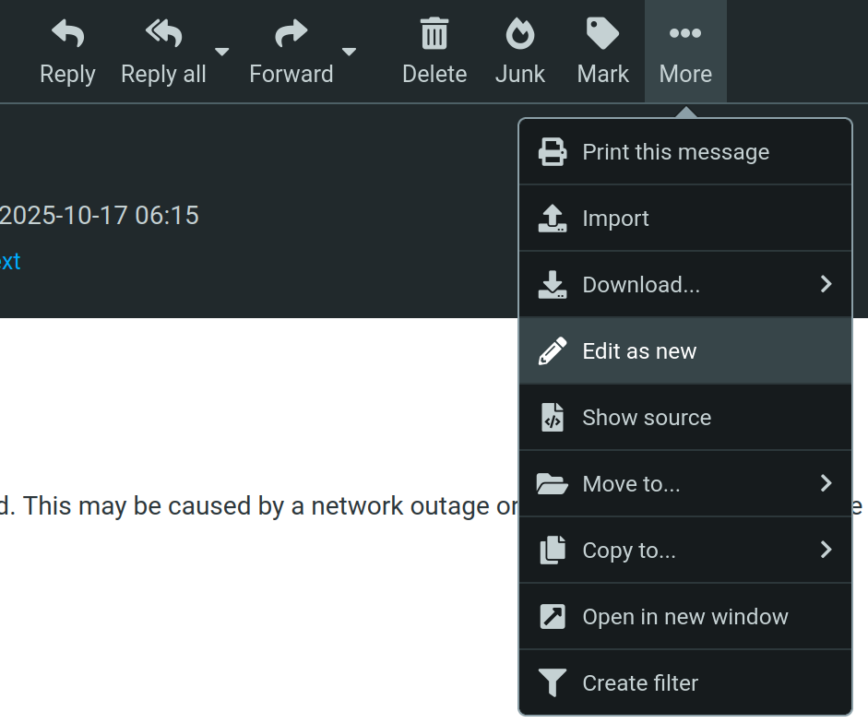
Task: Click the blue link below date
Action: [x=9, y=261]
